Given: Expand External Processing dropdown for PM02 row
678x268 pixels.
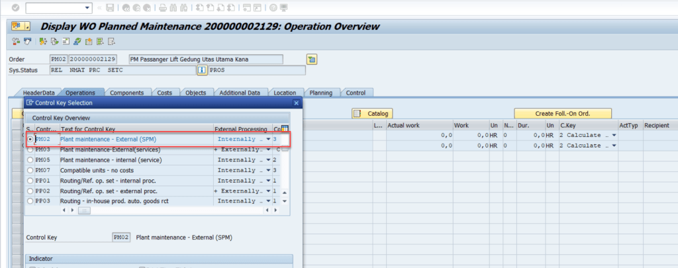Looking at the screenshot, I should (268, 140).
